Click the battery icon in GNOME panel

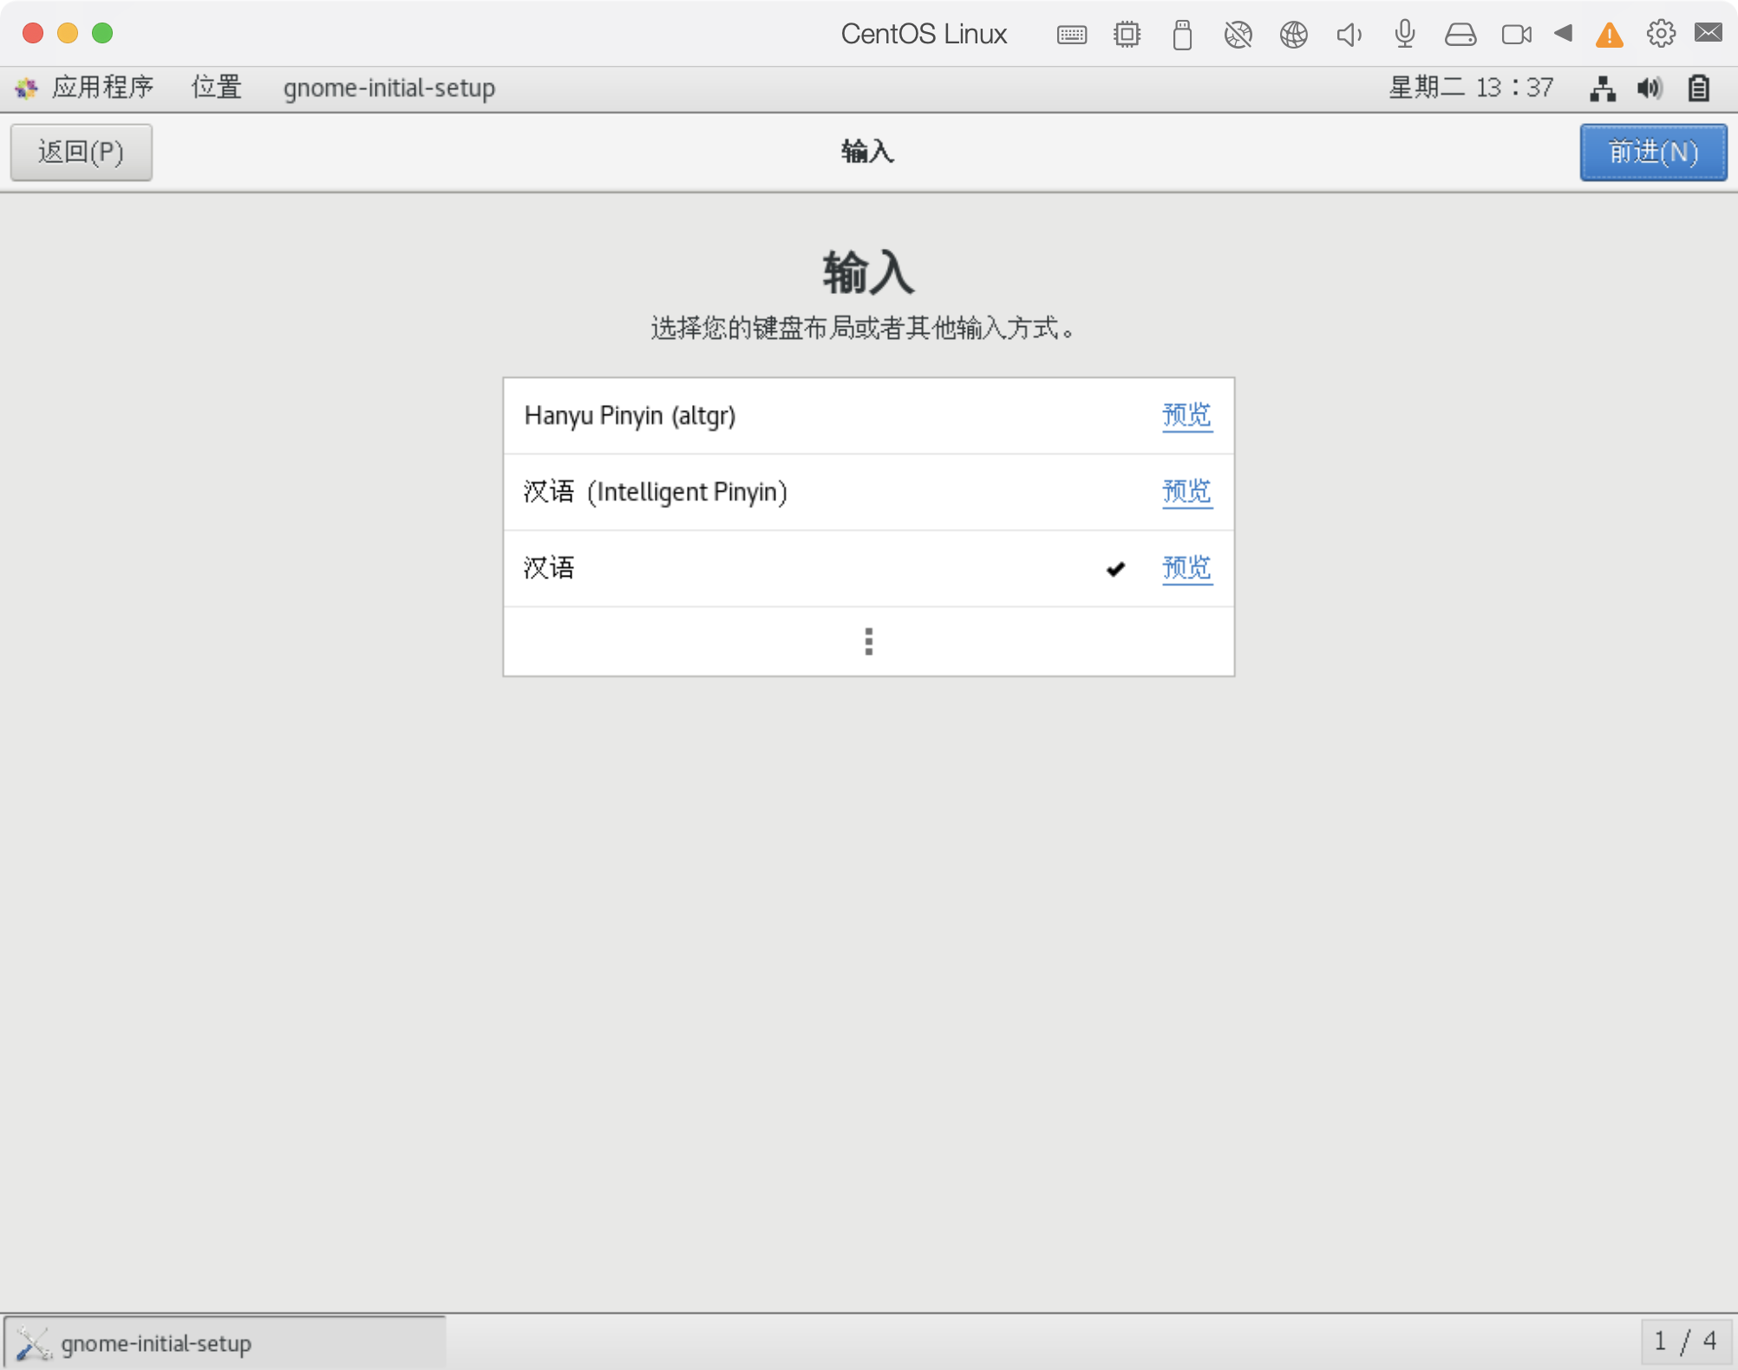[x=1698, y=88]
